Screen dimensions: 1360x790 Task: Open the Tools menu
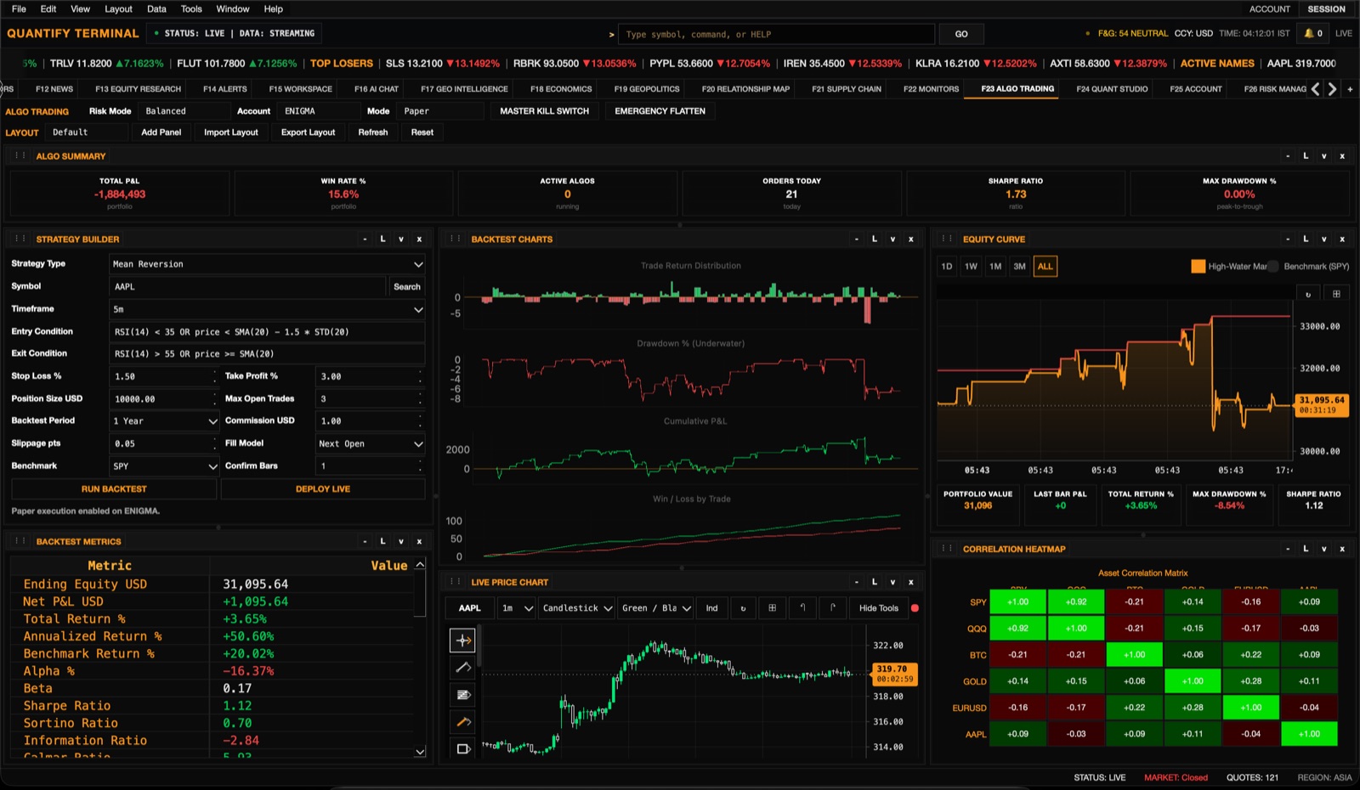pyautogui.click(x=191, y=8)
